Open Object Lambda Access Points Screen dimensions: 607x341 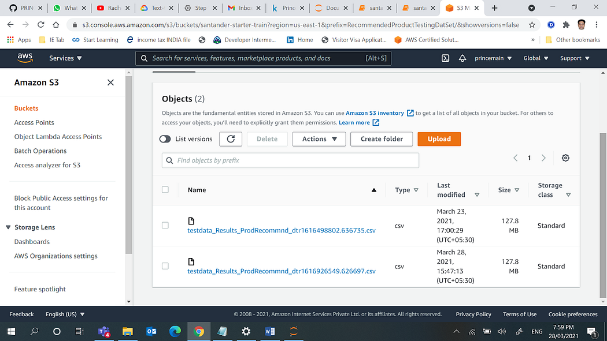tap(58, 137)
